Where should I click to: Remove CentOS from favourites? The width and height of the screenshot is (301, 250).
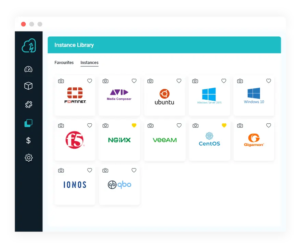tap(224, 125)
